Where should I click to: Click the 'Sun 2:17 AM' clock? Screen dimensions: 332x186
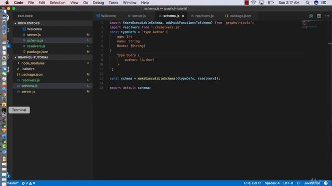[289, 3]
